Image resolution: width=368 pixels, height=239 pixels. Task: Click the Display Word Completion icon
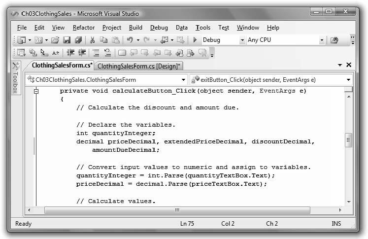pyautogui.click(x=56, y=53)
